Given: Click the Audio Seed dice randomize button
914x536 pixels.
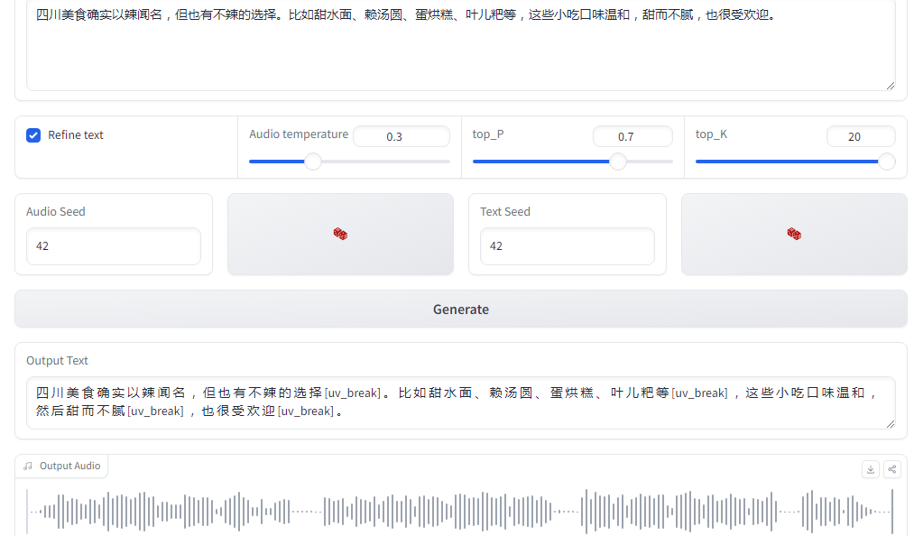Looking at the screenshot, I should coord(340,234).
